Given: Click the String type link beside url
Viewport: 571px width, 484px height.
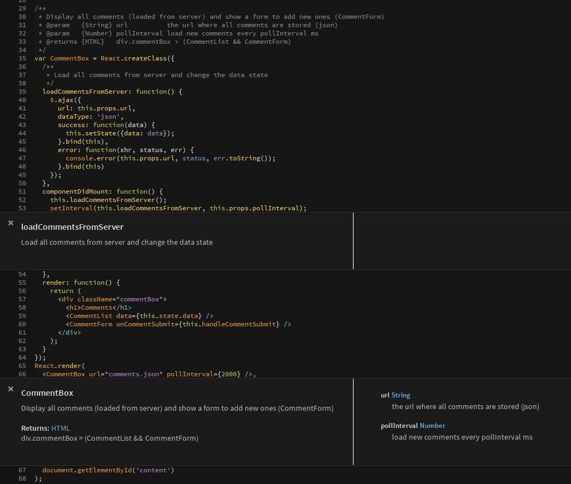Looking at the screenshot, I should tap(400, 395).
